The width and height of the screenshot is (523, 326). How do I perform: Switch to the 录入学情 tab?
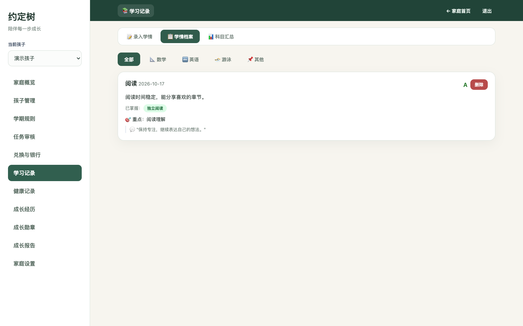139,37
